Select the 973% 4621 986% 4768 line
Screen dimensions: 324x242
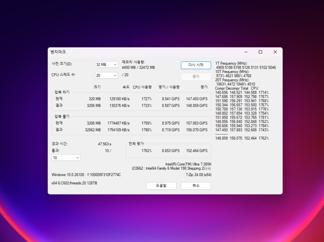[234, 76]
